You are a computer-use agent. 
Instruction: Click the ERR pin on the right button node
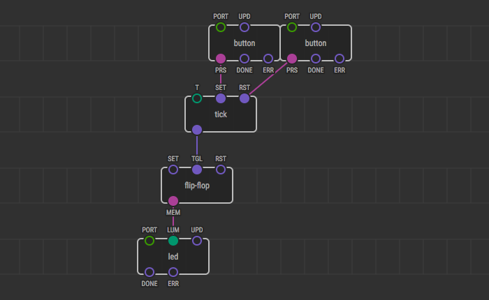click(340, 59)
